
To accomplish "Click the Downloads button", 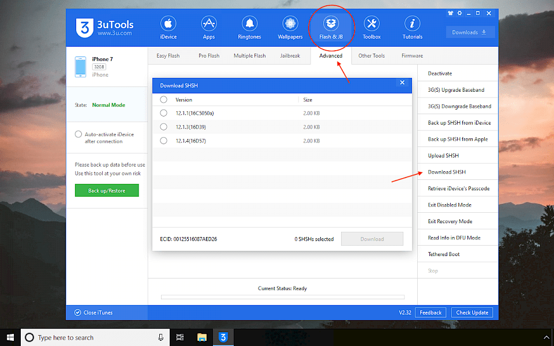I will 470,32.
